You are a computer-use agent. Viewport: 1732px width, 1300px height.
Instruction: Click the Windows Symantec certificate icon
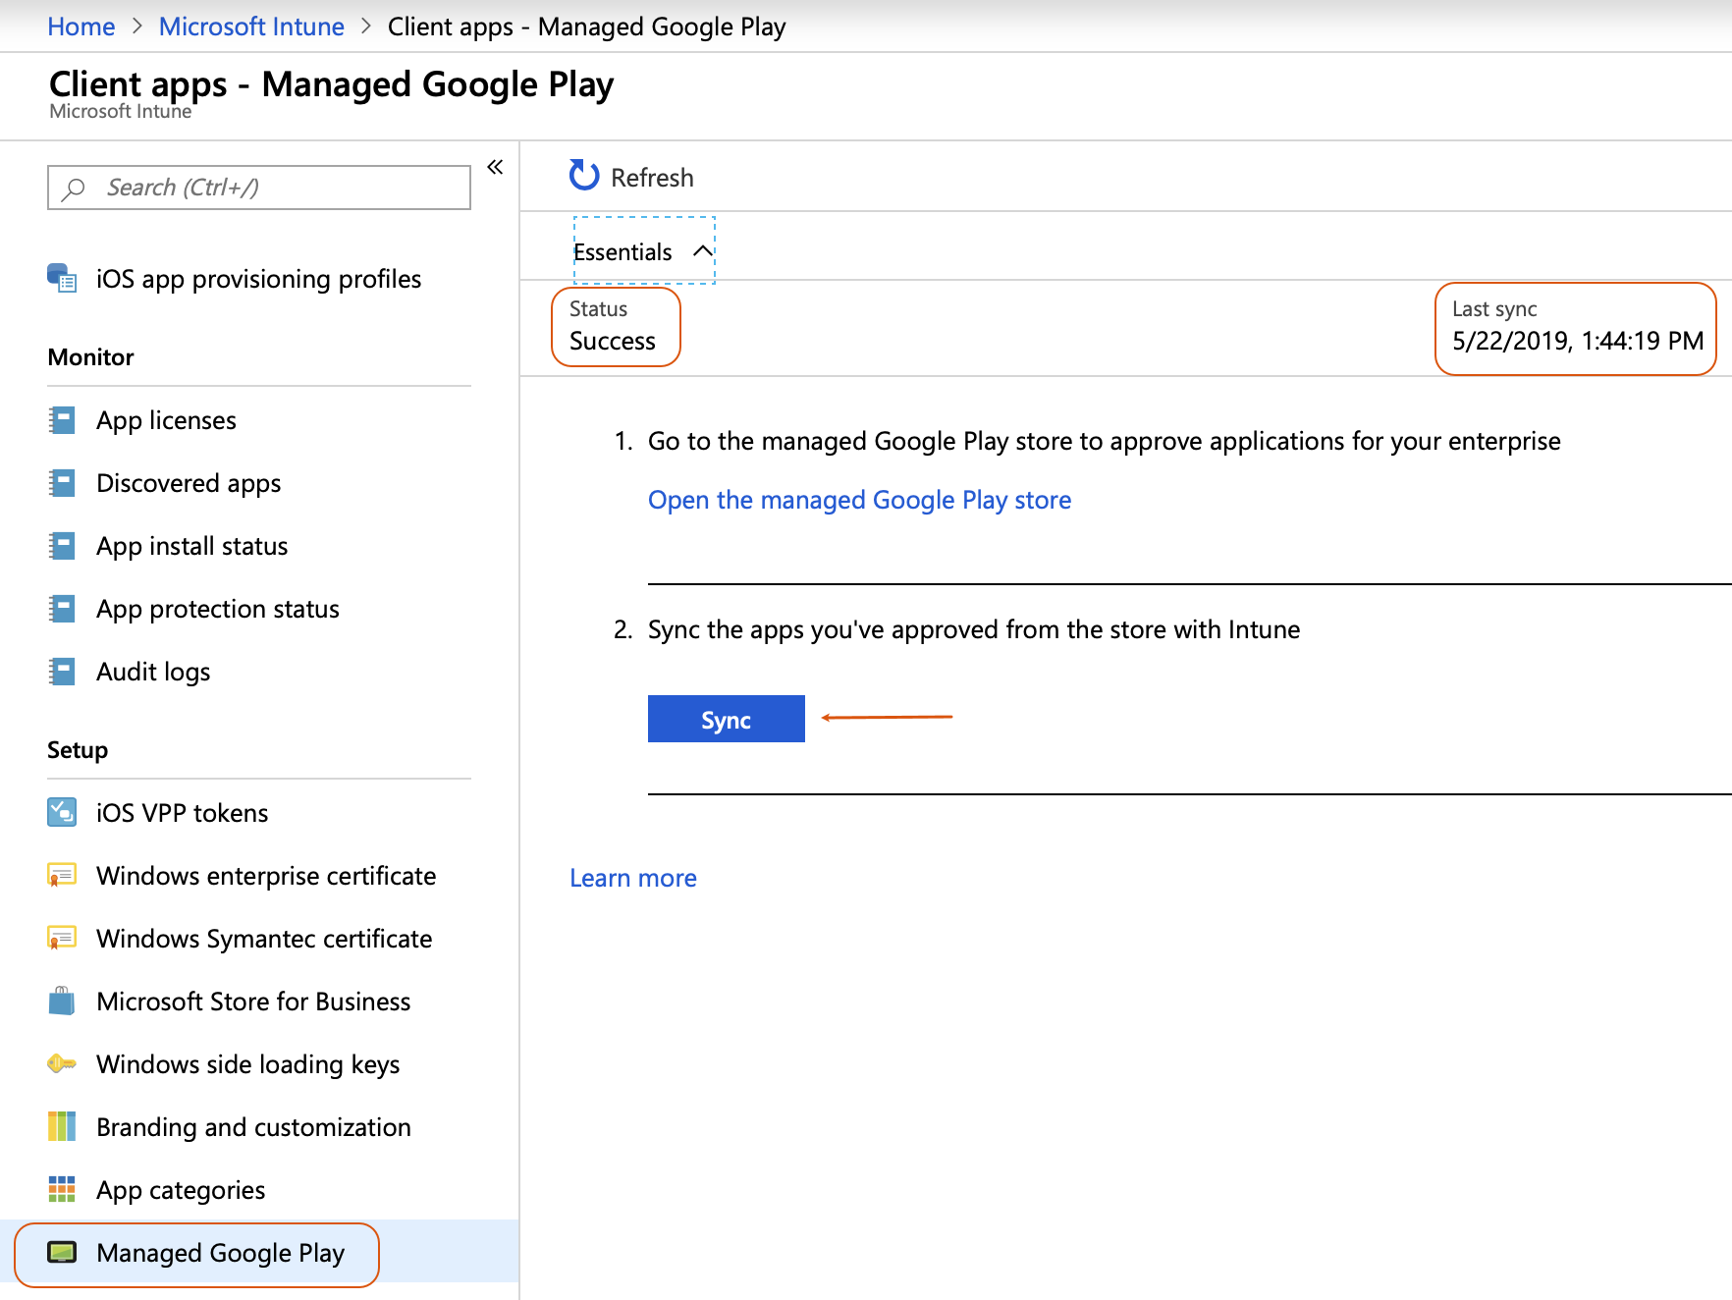62,938
